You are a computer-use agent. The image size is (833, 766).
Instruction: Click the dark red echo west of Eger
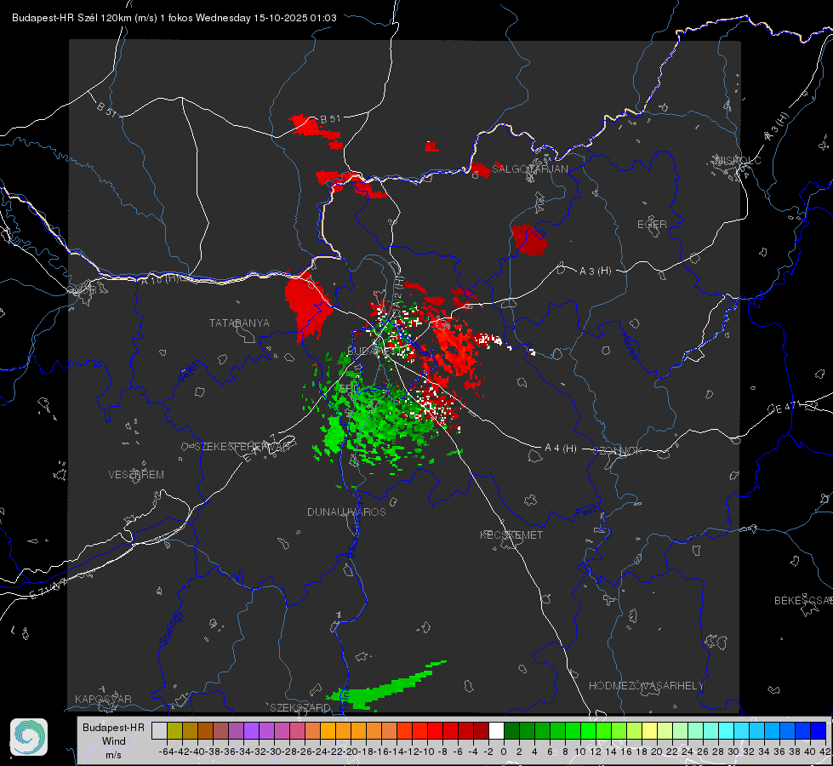(x=528, y=240)
